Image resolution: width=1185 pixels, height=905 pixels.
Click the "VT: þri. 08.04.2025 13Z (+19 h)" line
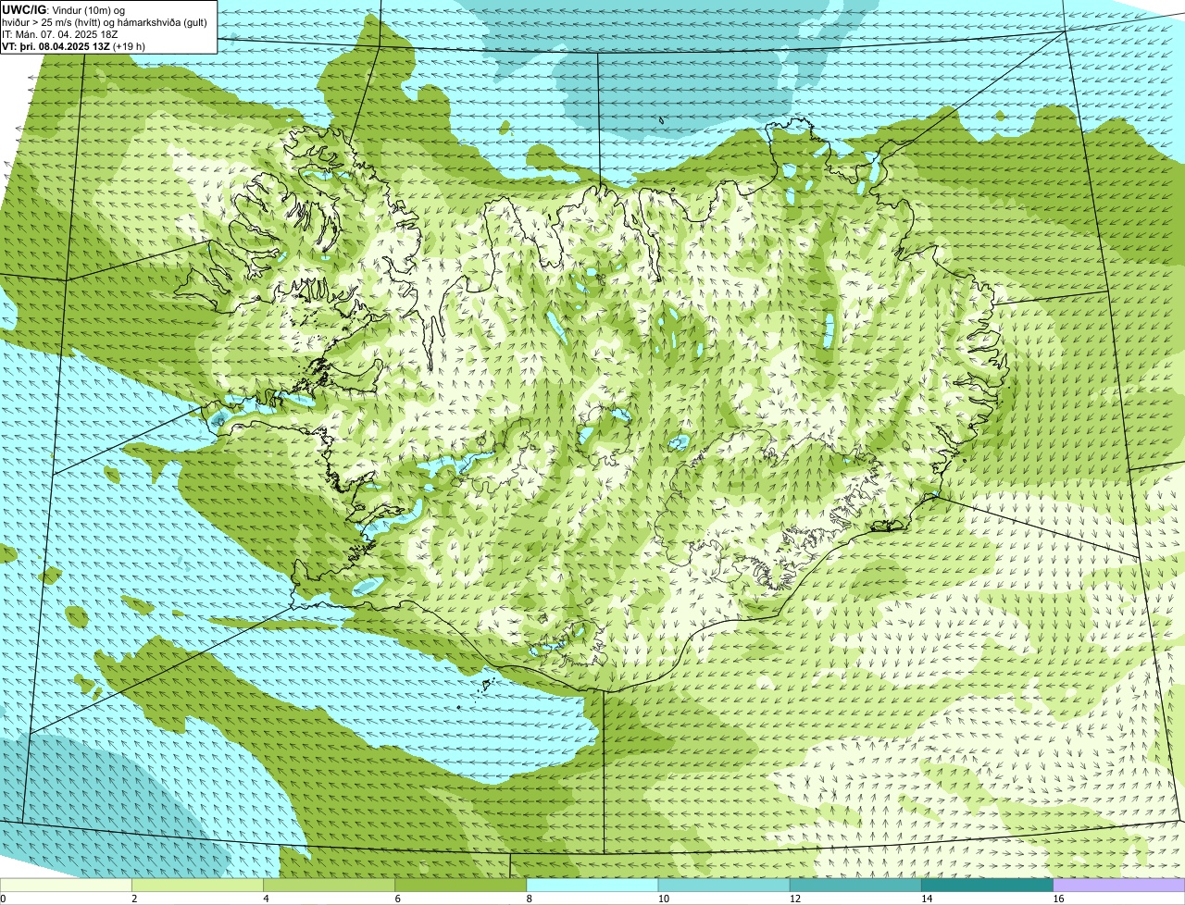74,46
